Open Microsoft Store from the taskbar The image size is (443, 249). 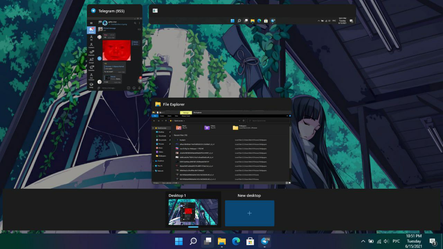point(250,241)
